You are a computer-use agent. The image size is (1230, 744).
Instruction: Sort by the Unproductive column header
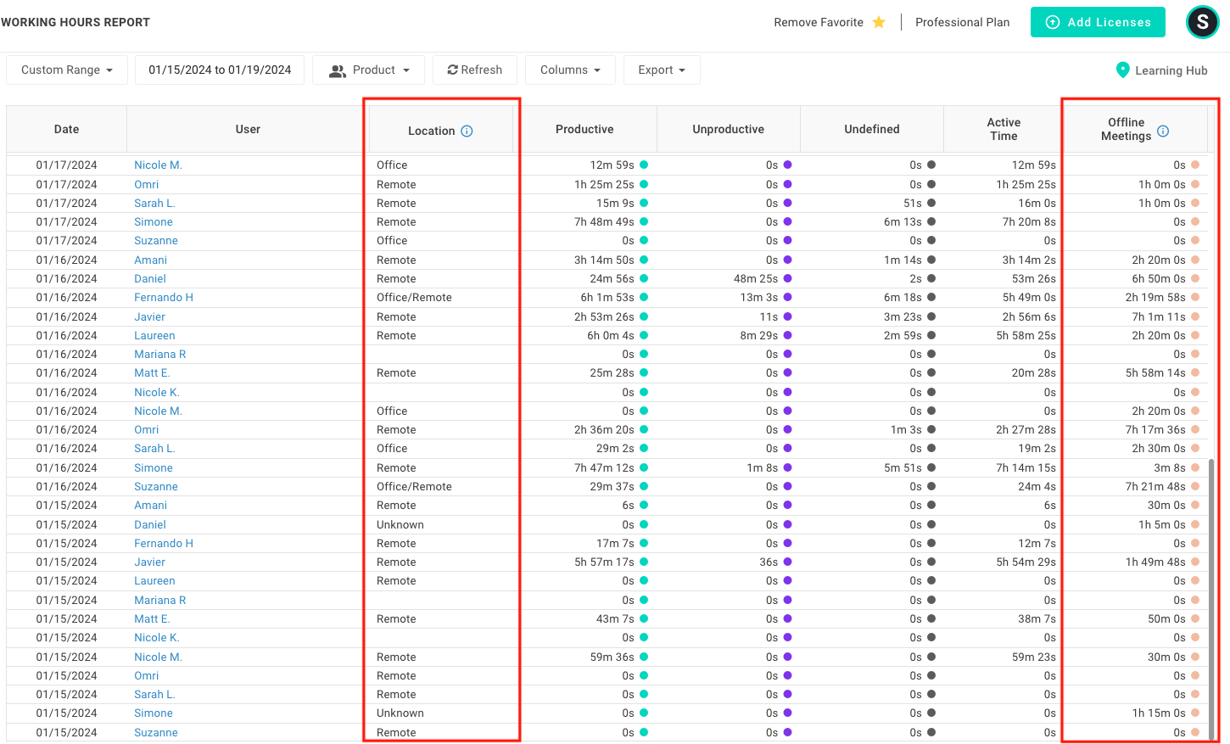[728, 129]
